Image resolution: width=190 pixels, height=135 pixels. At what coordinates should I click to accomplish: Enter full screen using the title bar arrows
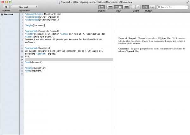coord(188,2)
